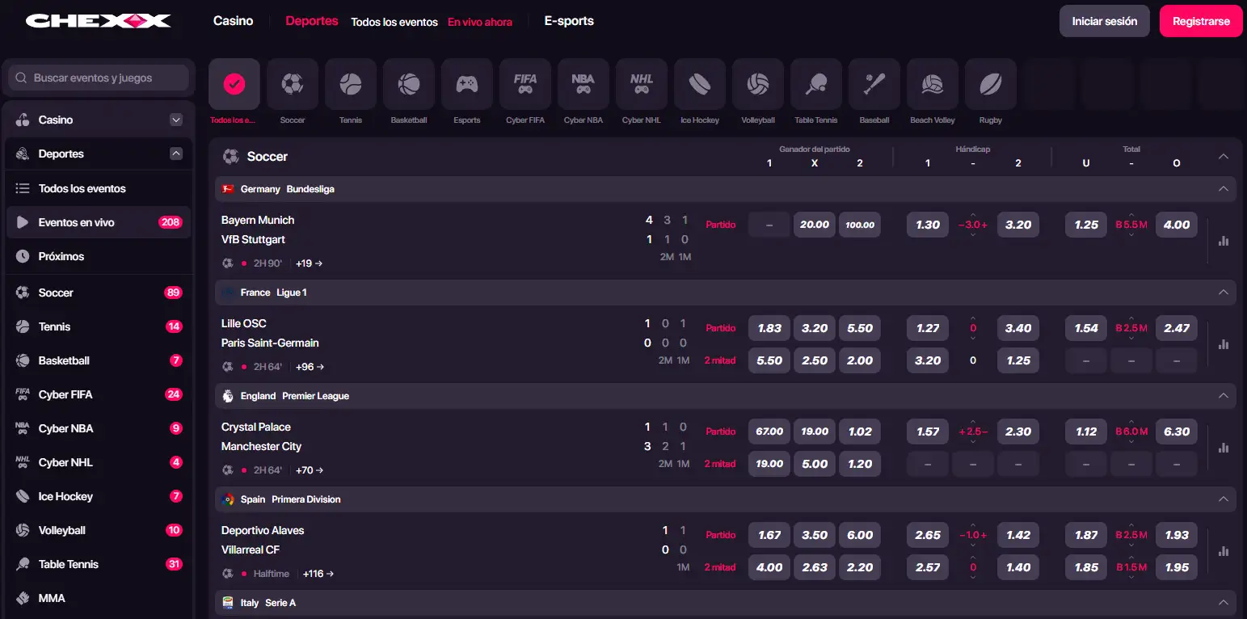Image resolution: width=1247 pixels, height=619 pixels.
Task: Select the Ice Hockey puck filter icon
Action: click(x=700, y=84)
